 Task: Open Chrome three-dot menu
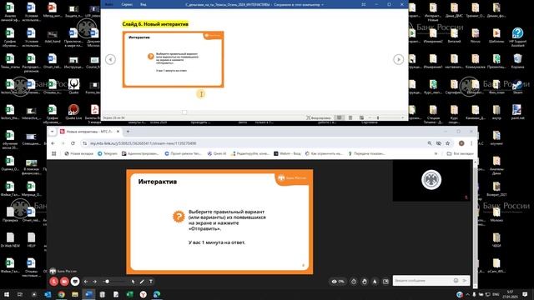tap(471, 143)
